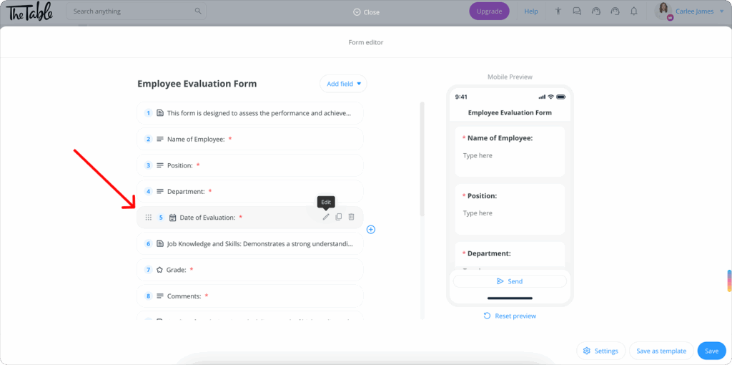Click Reset preview link
The height and width of the screenshot is (365, 732).
[510, 316]
